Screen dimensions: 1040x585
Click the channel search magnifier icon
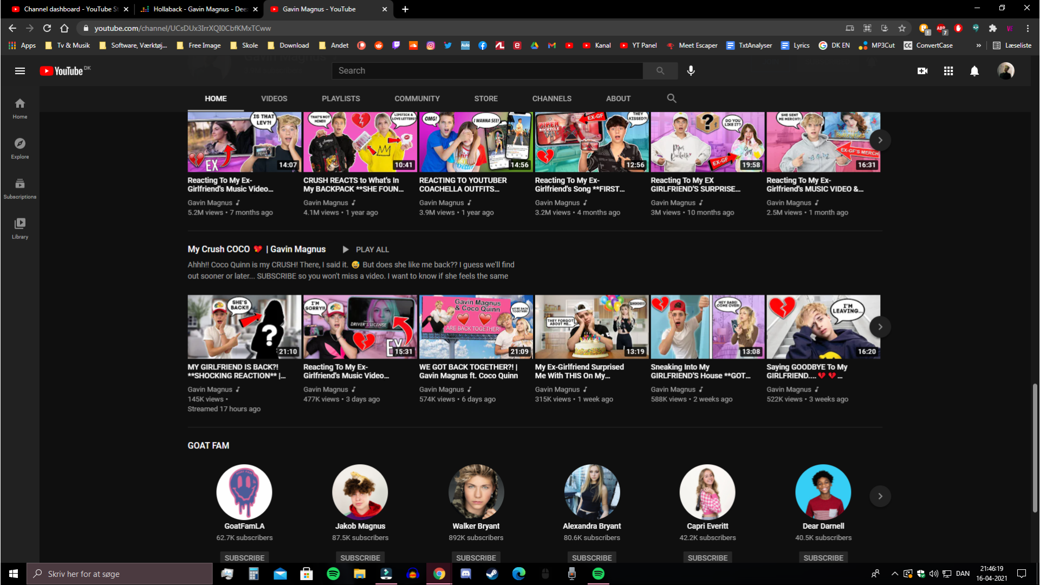tap(672, 99)
